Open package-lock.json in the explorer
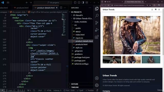The width and height of the screenshot is (164, 92). tap(82, 57)
